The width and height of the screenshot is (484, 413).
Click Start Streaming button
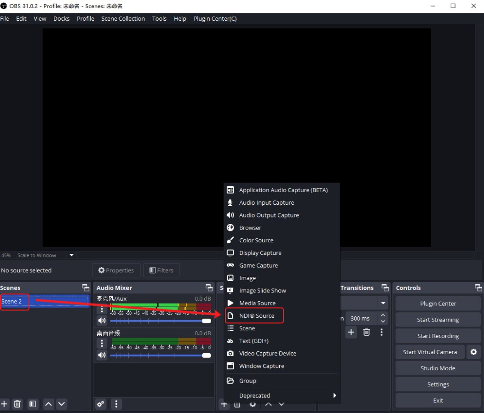(438, 320)
